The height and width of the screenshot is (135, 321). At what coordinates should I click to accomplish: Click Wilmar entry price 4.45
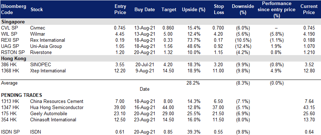(120, 34)
